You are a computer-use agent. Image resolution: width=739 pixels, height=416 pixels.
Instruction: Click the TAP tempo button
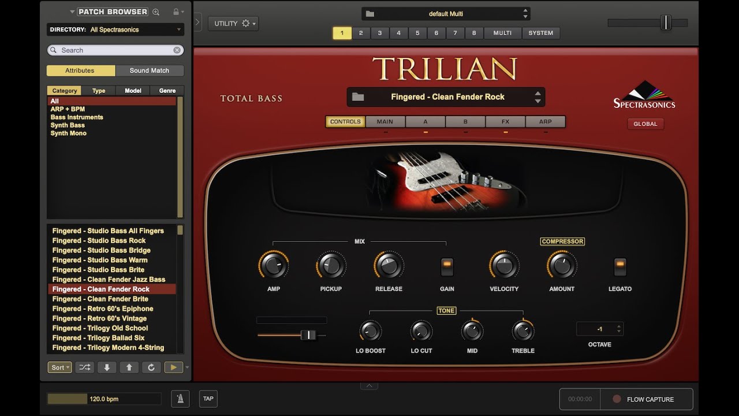208,399
